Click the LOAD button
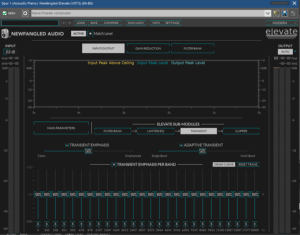 coord(81,23)
